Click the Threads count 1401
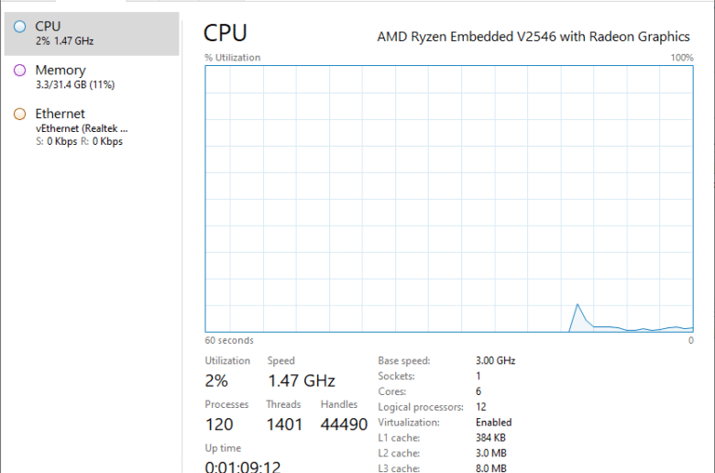715x473 pixels. pyautogui.click(x=284, y=424)
